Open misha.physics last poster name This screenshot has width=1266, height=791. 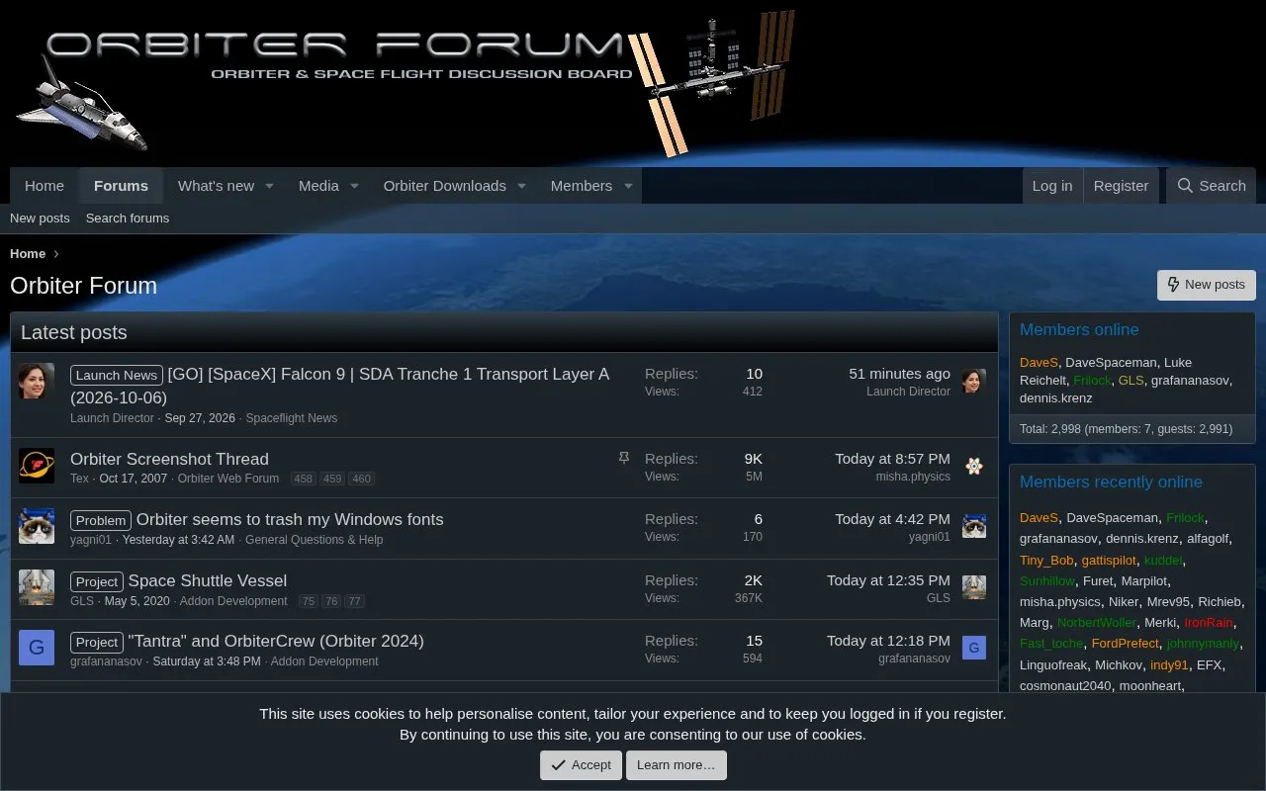pos(913,477)
